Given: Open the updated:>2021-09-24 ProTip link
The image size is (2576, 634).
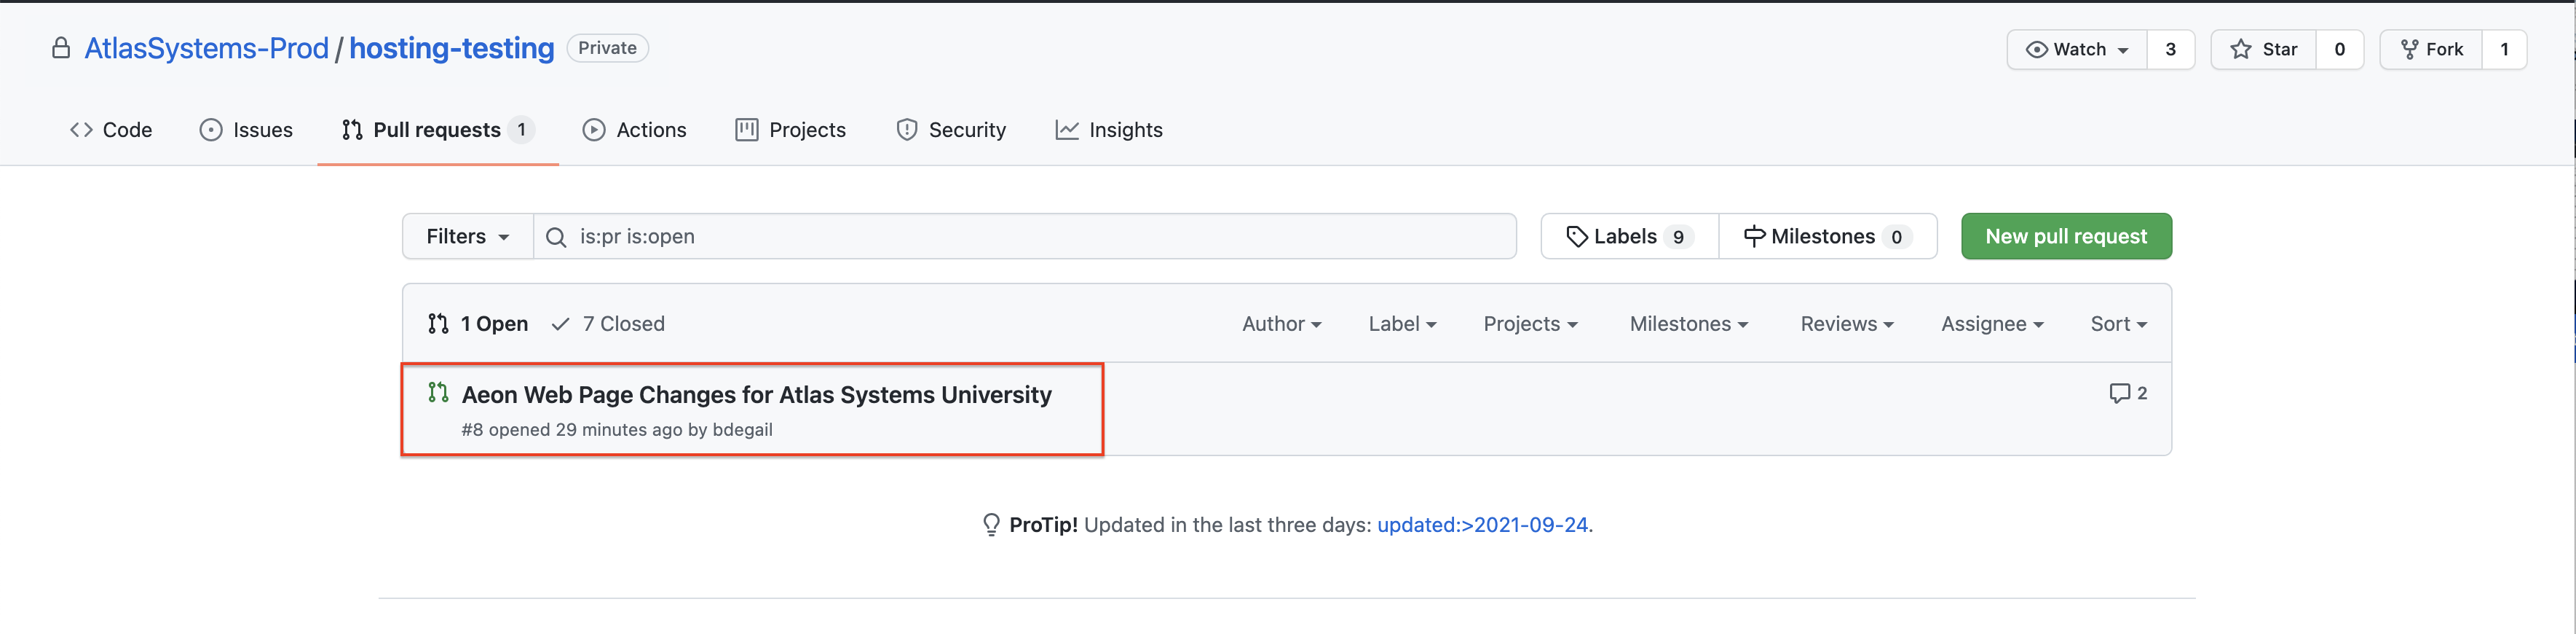Looking at the screenshot, I should (1482, 525).
